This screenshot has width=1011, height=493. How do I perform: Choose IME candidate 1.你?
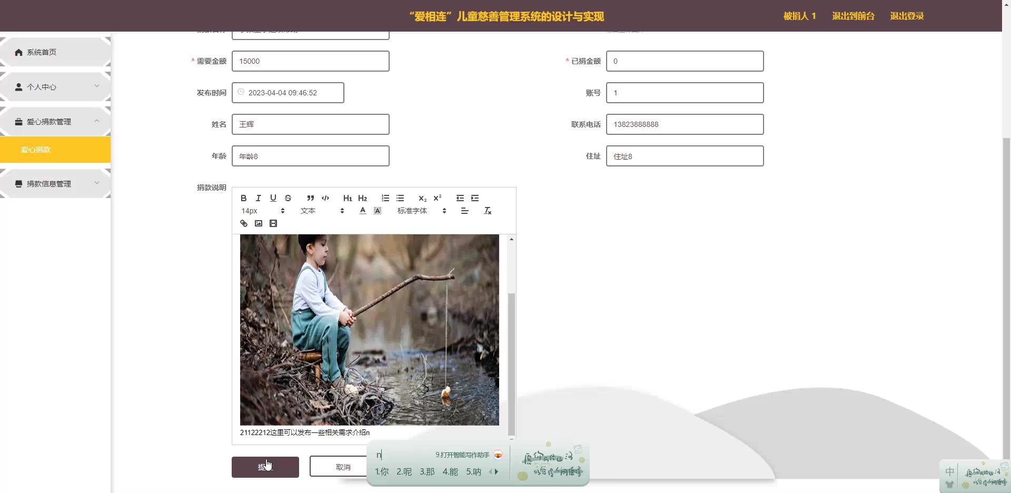382,472
